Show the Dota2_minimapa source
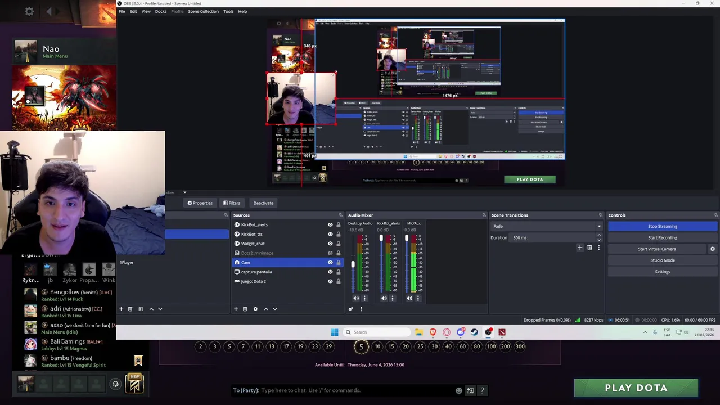The image size is (720, 405). [330, 253]
